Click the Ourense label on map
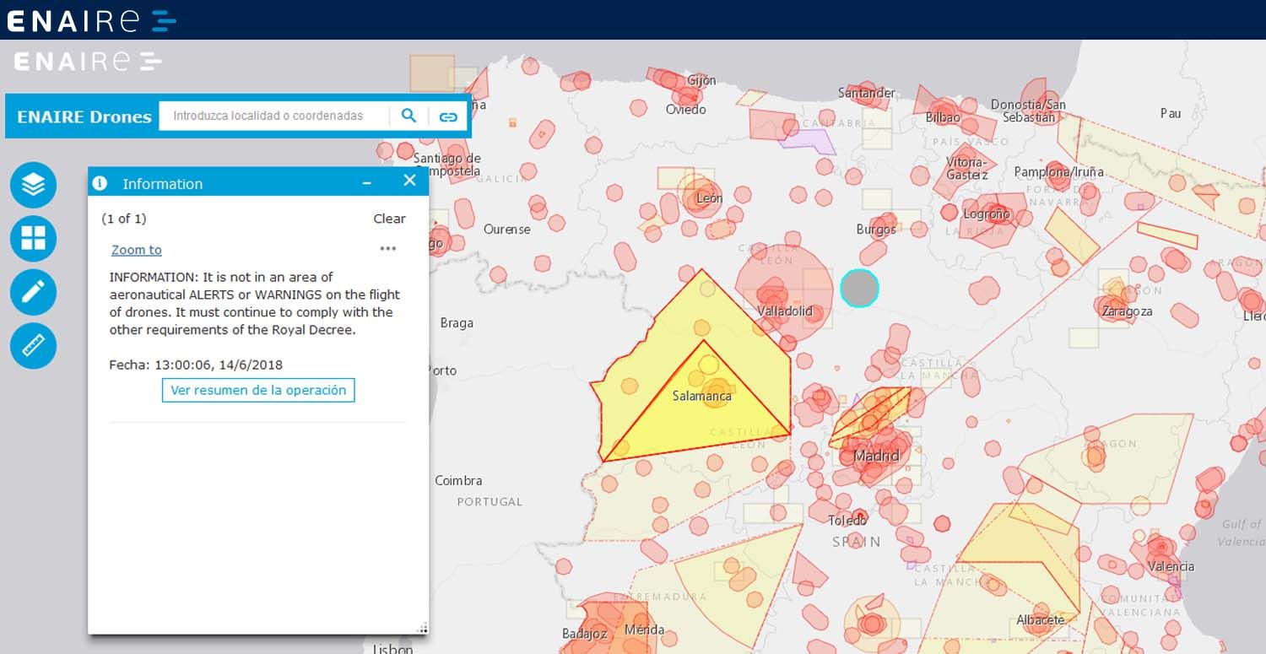The image size is (1266, 654). pyautogui.click(x=507, y=230)
